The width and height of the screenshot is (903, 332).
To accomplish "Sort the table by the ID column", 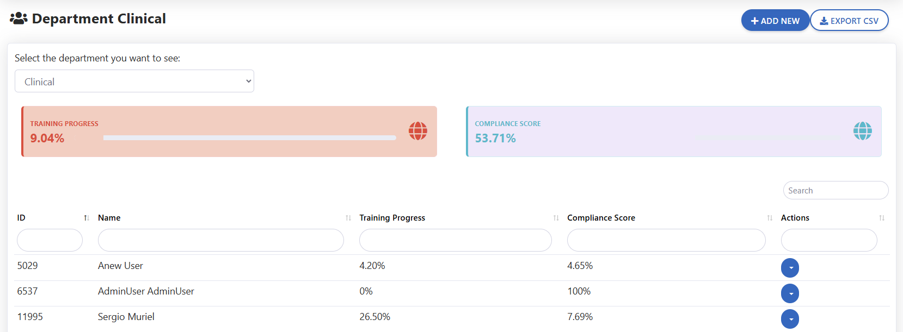I will (x=86, y=218).
